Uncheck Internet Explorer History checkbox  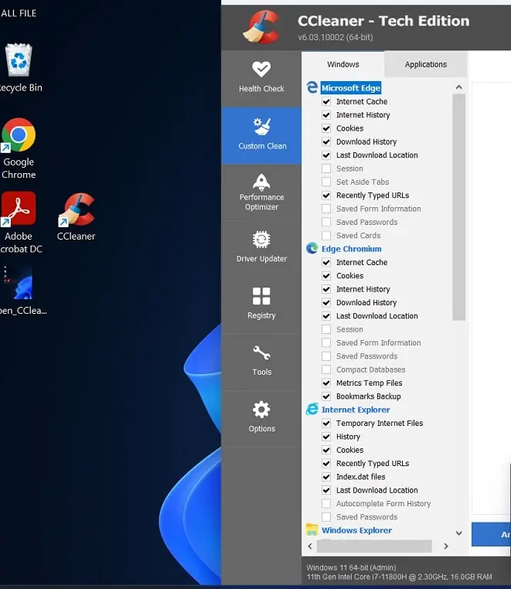tap(326, 437)
